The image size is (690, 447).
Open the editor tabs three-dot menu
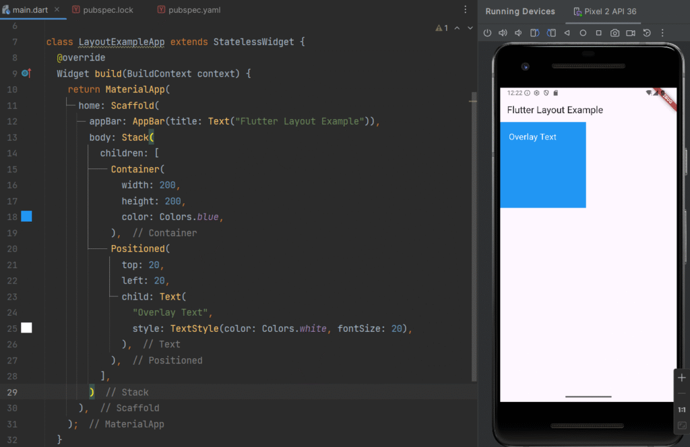(x=465, y=10)
